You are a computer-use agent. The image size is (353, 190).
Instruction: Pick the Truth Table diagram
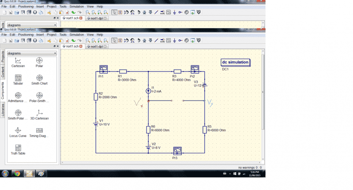pos(18,150)
